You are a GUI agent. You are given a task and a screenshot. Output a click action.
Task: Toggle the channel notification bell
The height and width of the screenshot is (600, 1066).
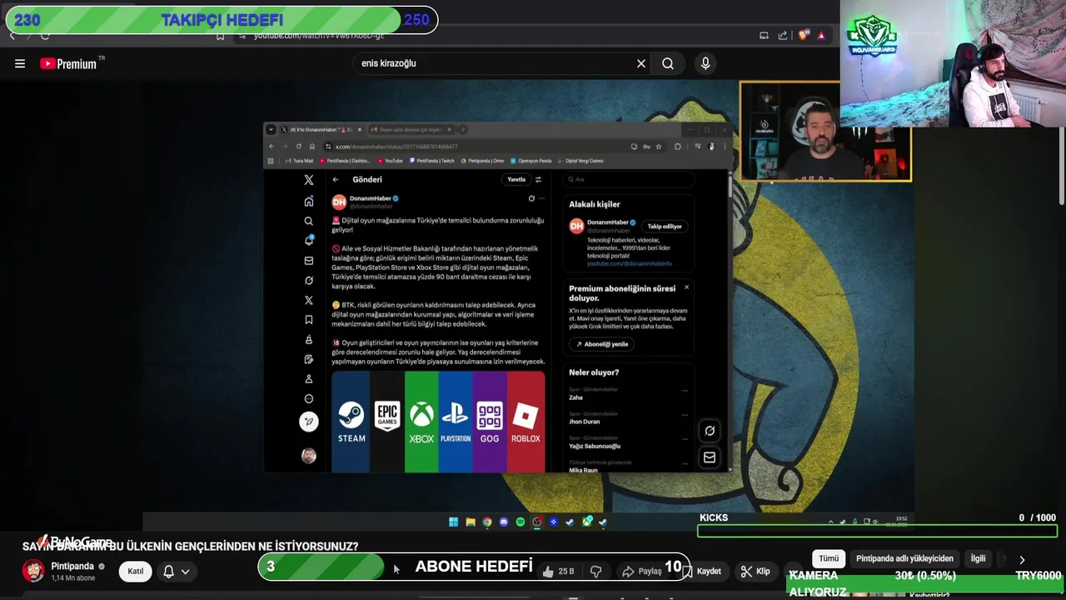pyautogui.click(x=168, y=571)
